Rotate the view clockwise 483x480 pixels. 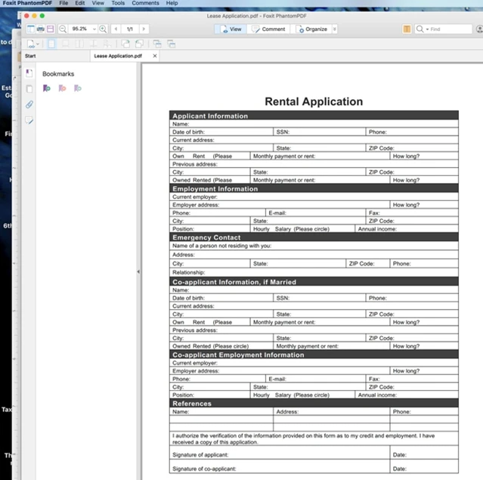click(x=125, y=44)
